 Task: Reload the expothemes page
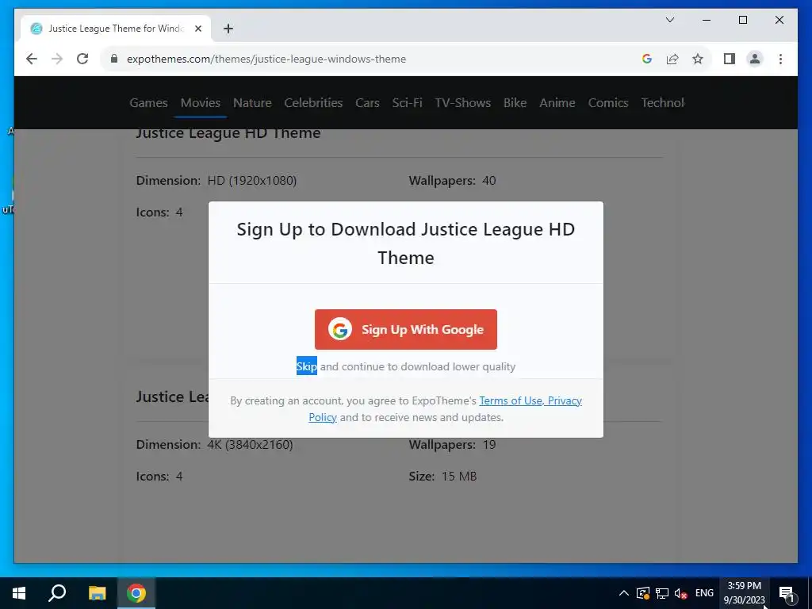click(82, 59)
